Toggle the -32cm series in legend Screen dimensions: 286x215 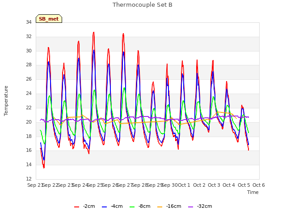(x=200, y=206)
